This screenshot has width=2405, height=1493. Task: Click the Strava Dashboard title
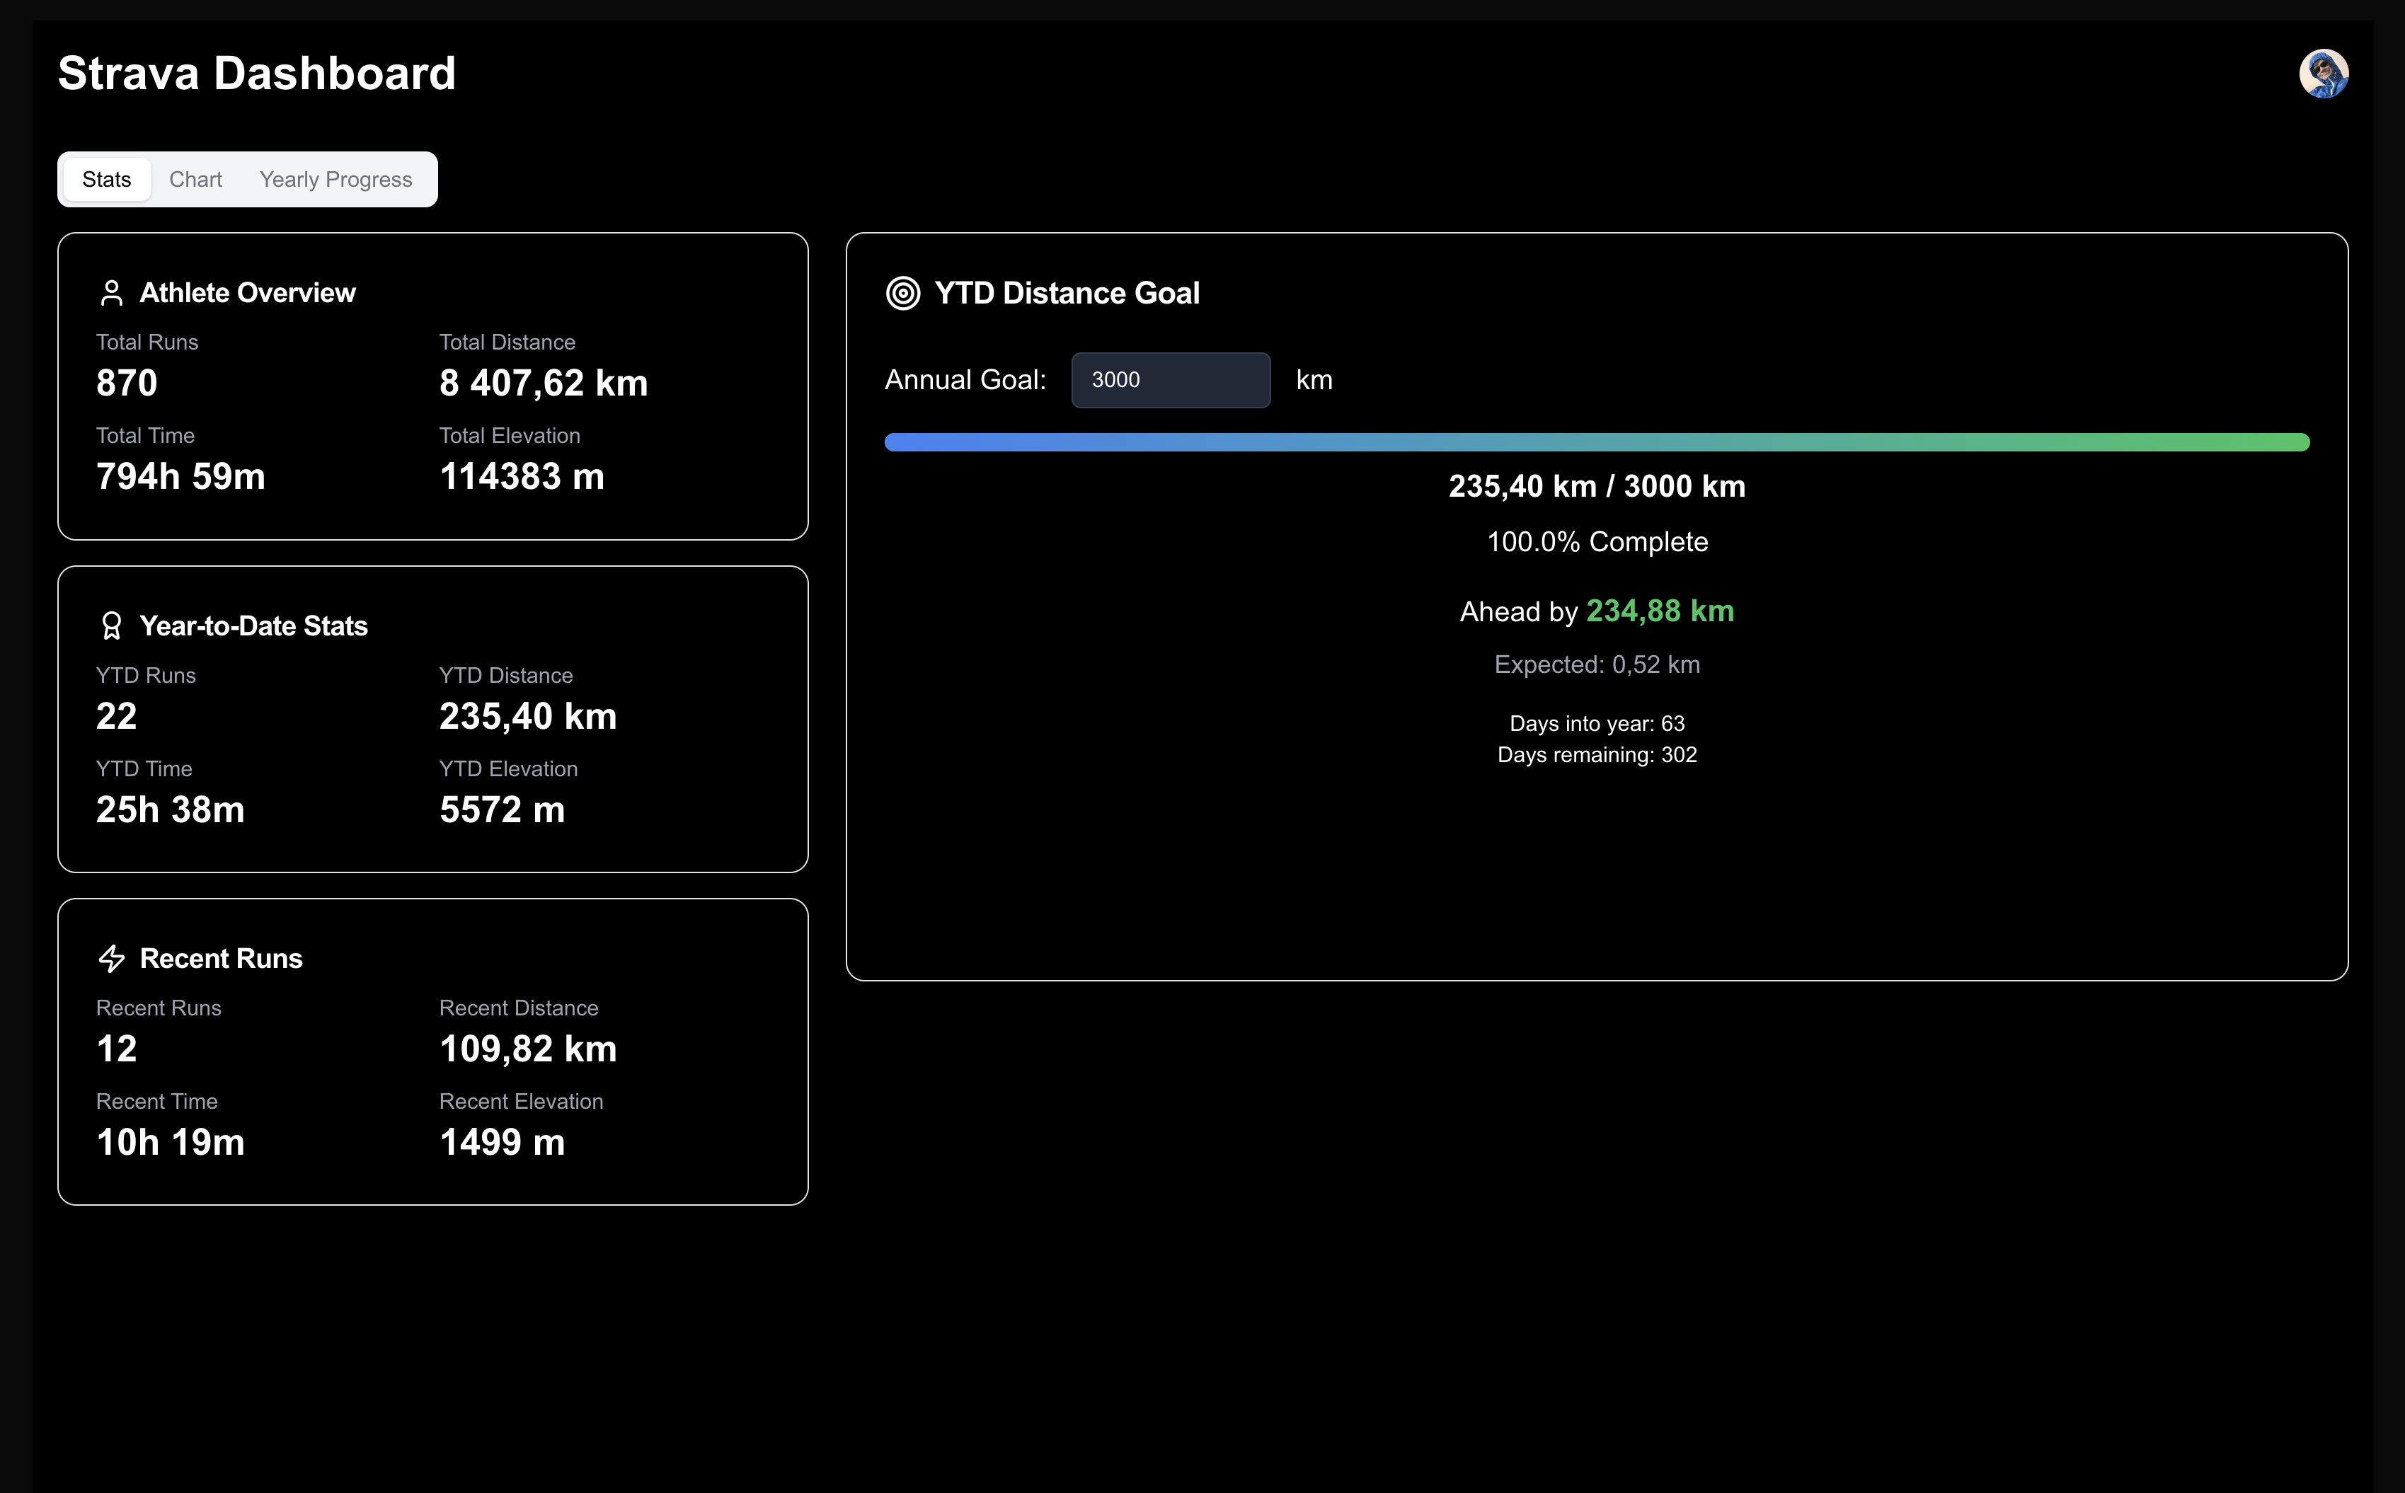(x=257, y=74)
